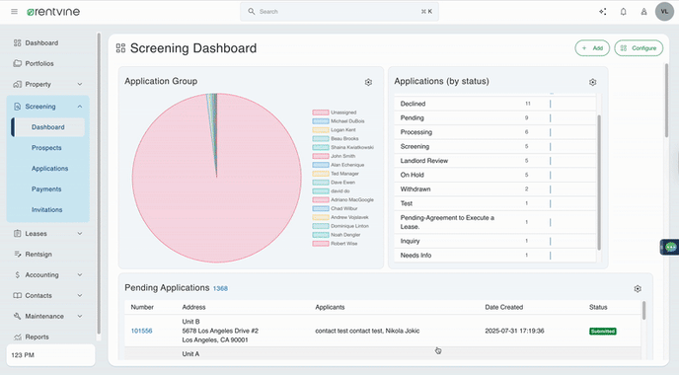Click the notifications bell icon
This screenshot has height=375, width=679.
point(623,12)
